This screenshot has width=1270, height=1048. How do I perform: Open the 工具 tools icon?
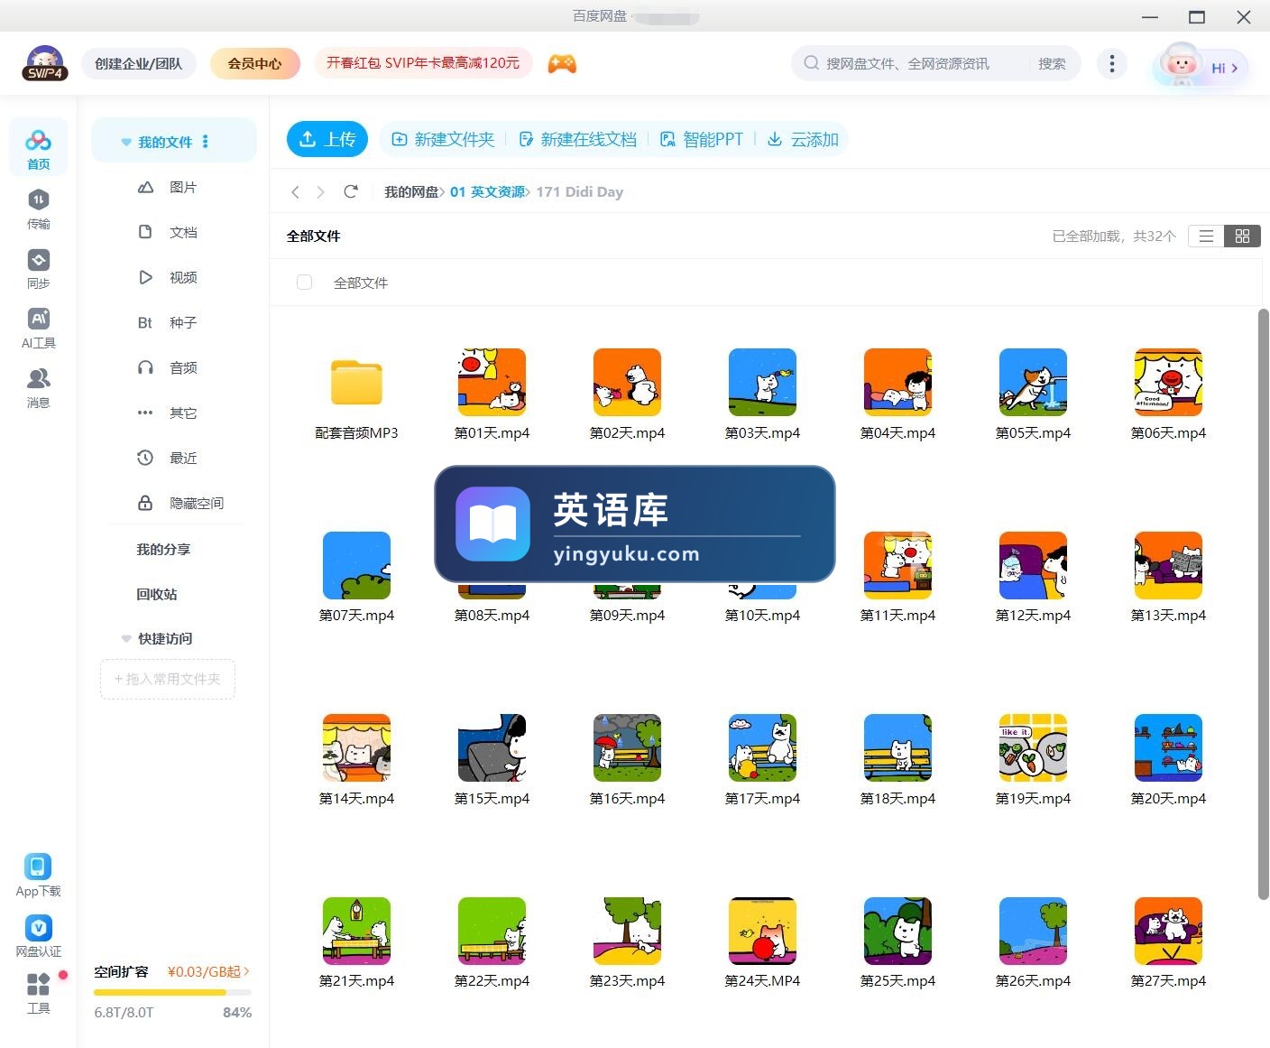38,993
